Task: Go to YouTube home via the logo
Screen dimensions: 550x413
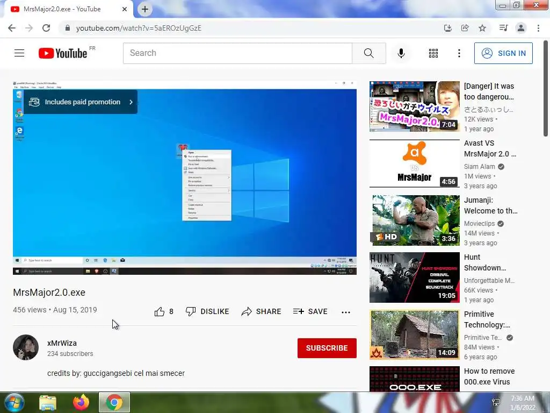Action: point(63,53)
